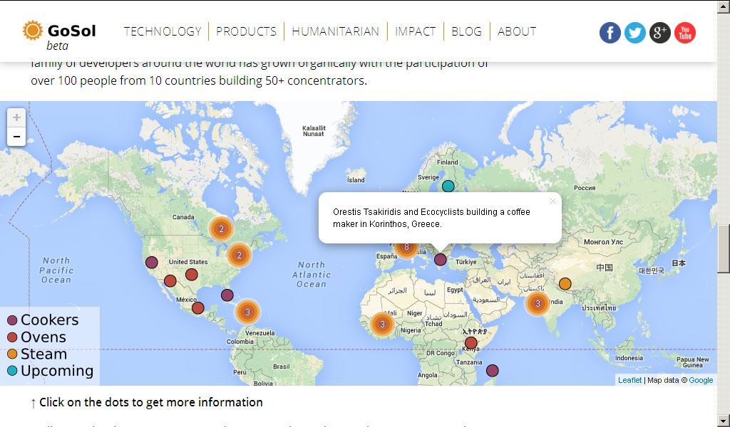The width and height of the screenshot is (730, 427).
Task: Open the YouTube channel icon
Action: (x=685, y=33)
